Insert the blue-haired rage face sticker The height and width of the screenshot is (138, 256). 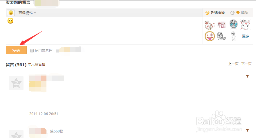(x=233, y=25)
